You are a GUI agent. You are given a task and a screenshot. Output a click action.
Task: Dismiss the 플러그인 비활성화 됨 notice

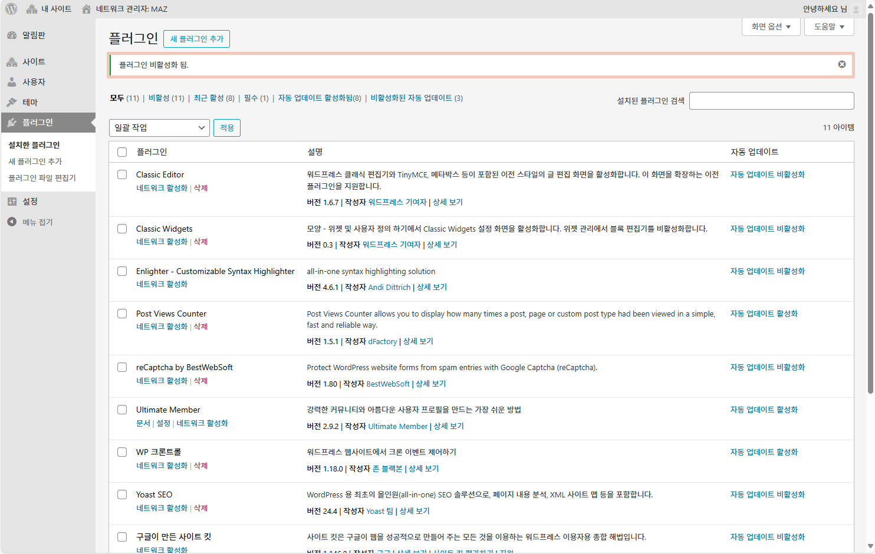coord(842,64)
